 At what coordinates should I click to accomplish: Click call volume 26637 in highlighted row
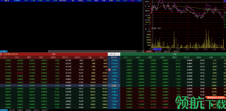(93, 86)
